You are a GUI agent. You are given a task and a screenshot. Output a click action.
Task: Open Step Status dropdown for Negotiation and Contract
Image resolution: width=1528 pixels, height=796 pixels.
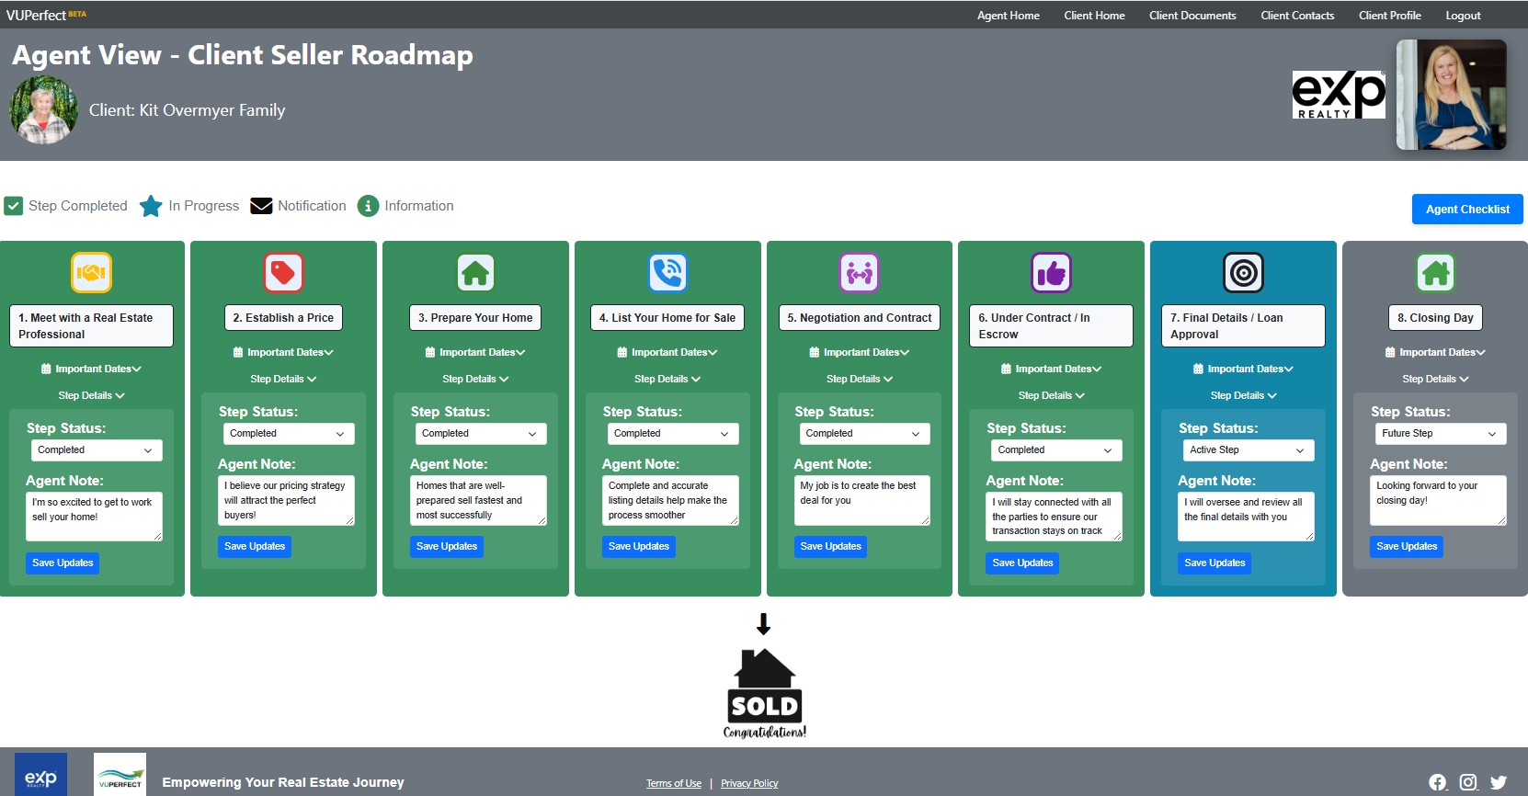[864, 434]
